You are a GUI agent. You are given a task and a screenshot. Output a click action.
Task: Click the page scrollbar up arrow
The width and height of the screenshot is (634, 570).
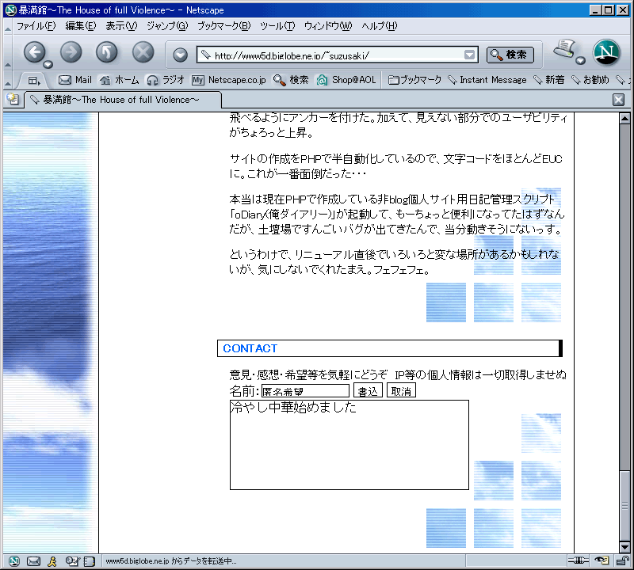click(x=624, y=119)
